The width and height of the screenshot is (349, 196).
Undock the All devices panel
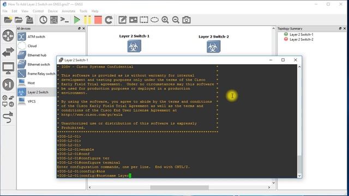pos(79,28)
